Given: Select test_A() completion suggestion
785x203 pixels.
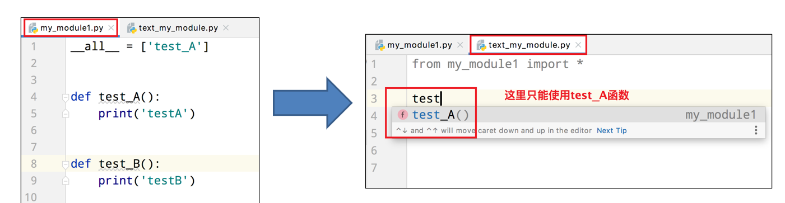Looking at the screenshot, I should 578,115.
